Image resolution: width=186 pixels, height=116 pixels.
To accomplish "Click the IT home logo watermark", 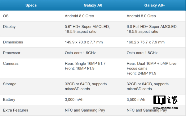I will (165, 100).
